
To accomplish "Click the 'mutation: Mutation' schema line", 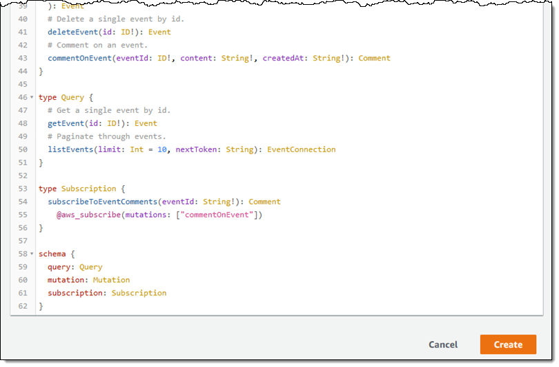I will (x=88, y=280).
